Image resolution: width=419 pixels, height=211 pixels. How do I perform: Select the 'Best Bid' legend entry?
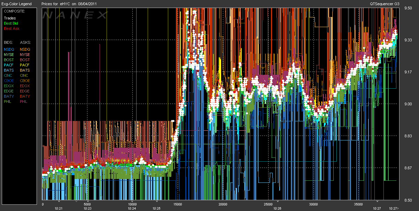click(11, 23)
